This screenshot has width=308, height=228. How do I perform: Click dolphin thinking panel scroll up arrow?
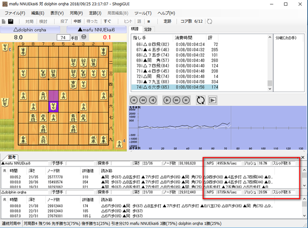pos(304,199)
